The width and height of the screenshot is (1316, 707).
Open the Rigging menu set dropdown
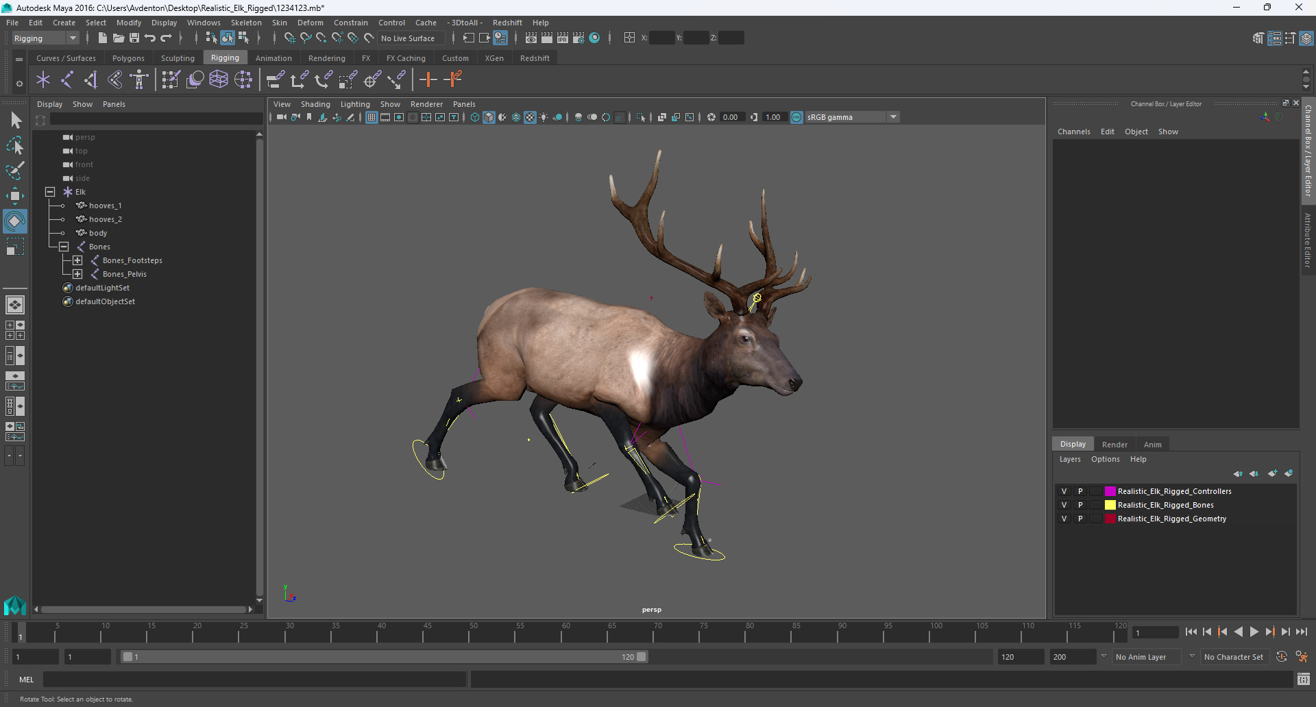pos(45,38)
